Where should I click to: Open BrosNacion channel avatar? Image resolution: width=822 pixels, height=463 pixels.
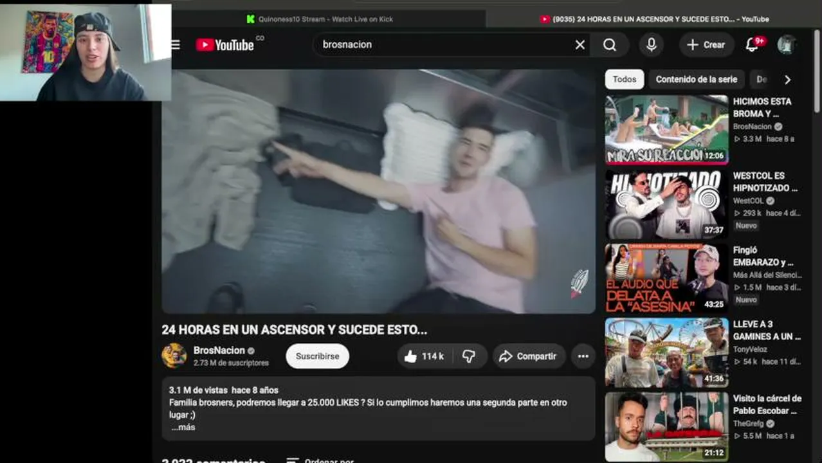tap(174, 356)
